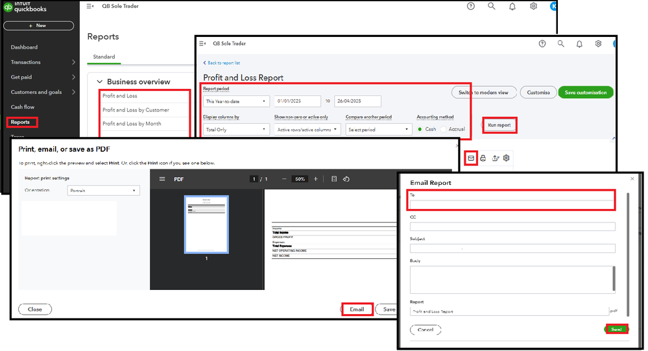Open the Total Only columns dropdown
The image size is (648, 351).
(236, 129)
